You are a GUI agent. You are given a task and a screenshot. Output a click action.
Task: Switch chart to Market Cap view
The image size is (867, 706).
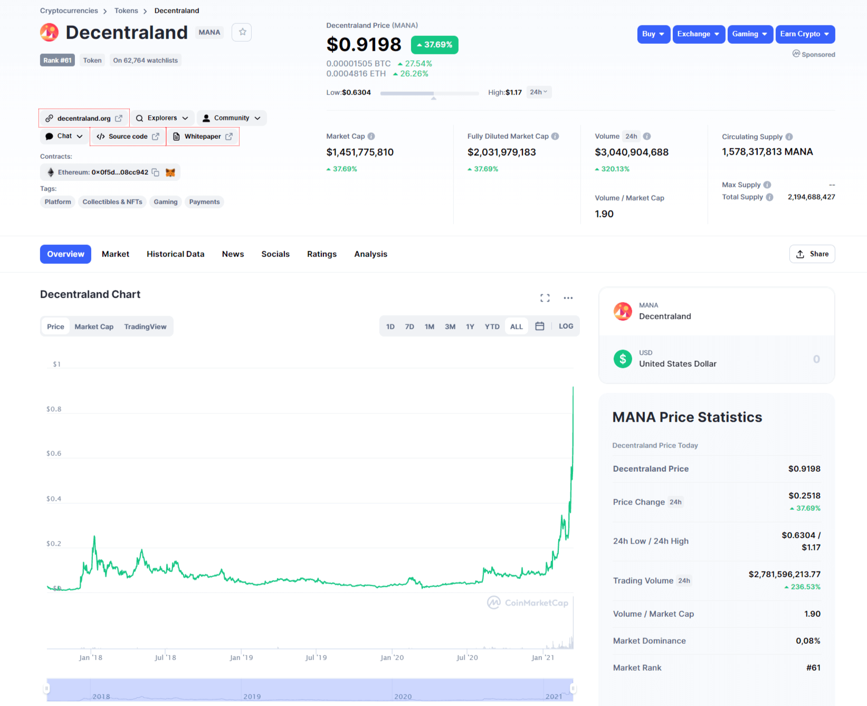(94, 327)
